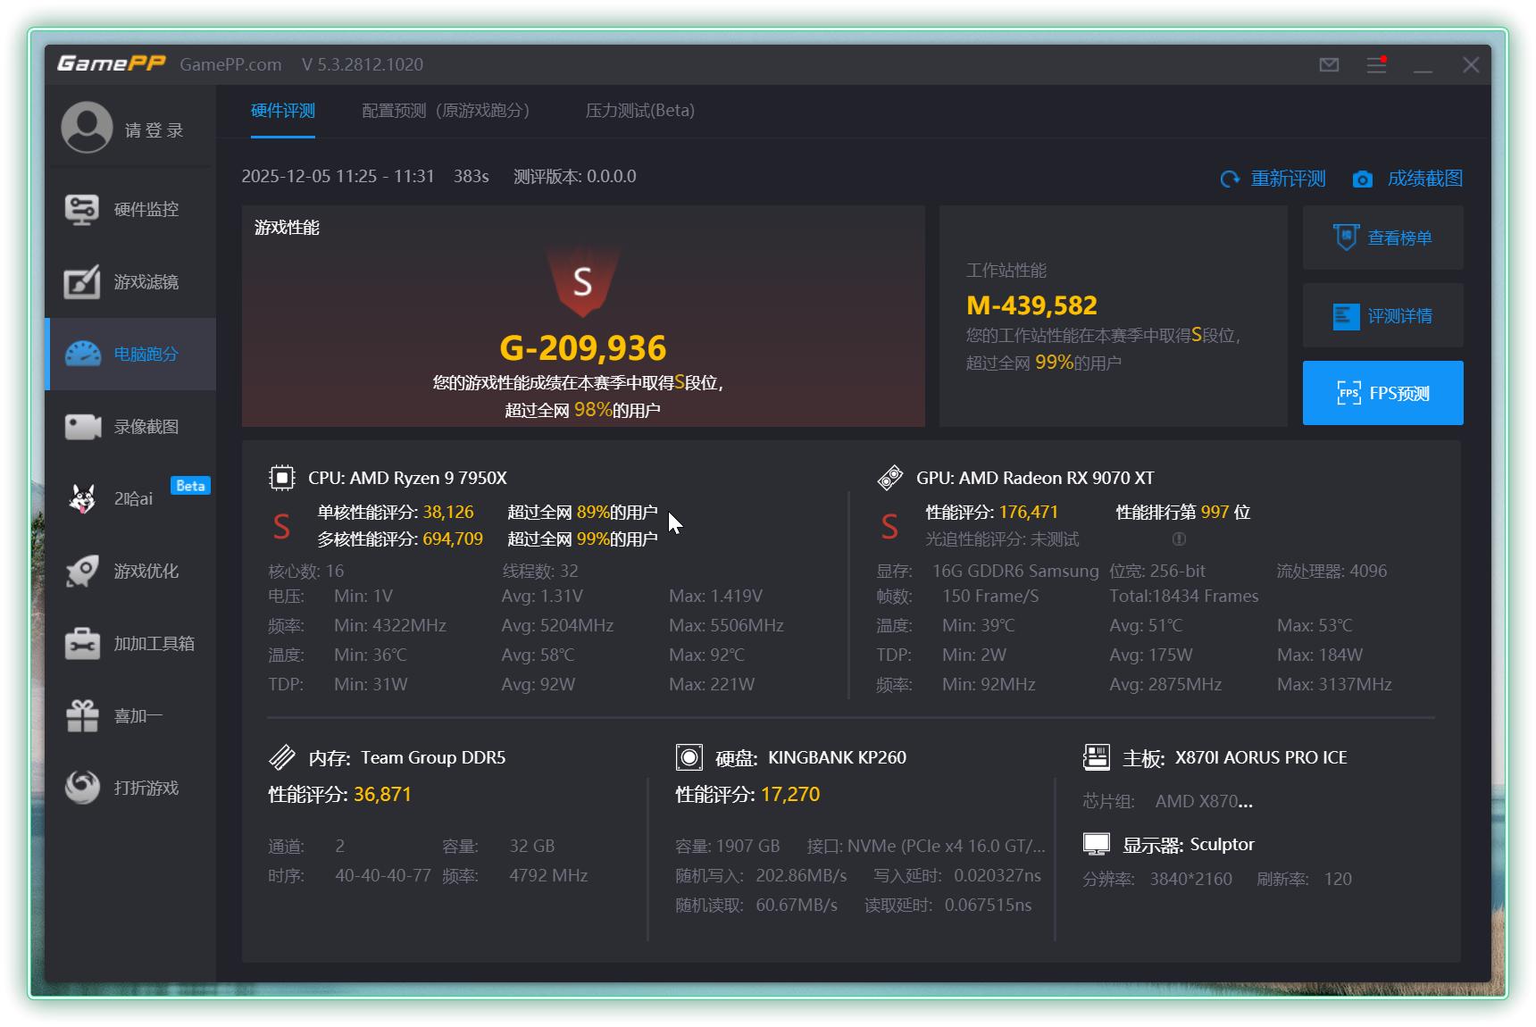
Task: Click the KINGBANK KP260 disk name
Action: (837, 757)
